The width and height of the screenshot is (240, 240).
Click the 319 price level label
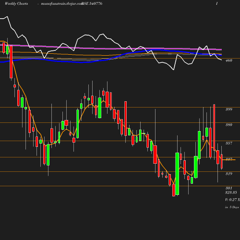tap(228, 174)
